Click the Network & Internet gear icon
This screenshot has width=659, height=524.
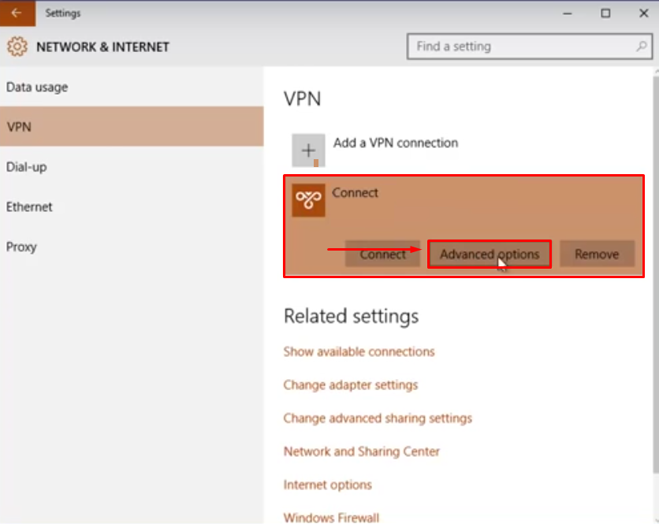point(17,46)
